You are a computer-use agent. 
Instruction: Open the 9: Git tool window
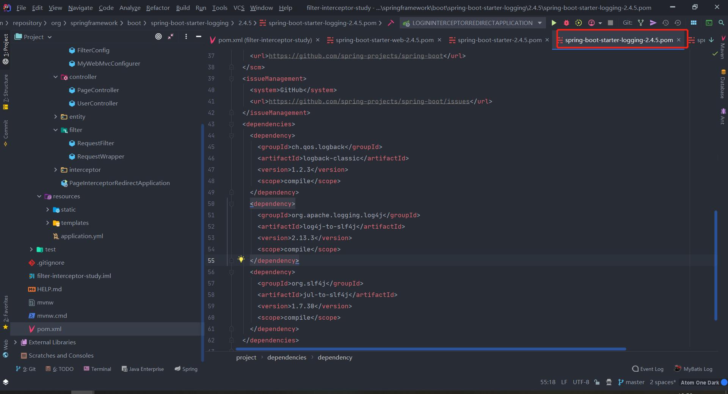coord(25,369)
